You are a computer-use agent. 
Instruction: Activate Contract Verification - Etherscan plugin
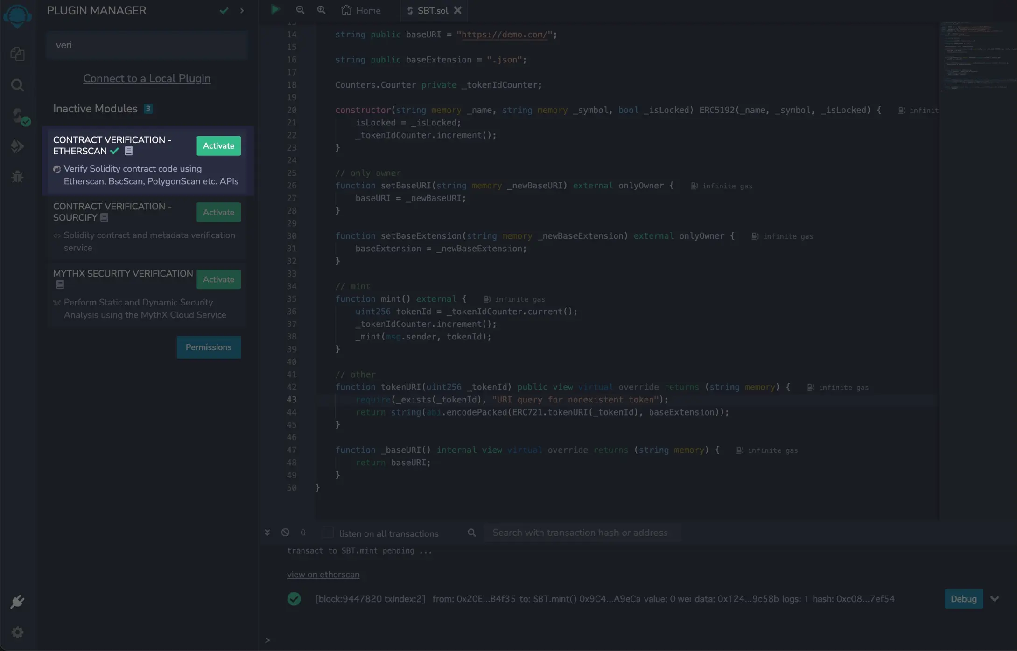[218, 146]
